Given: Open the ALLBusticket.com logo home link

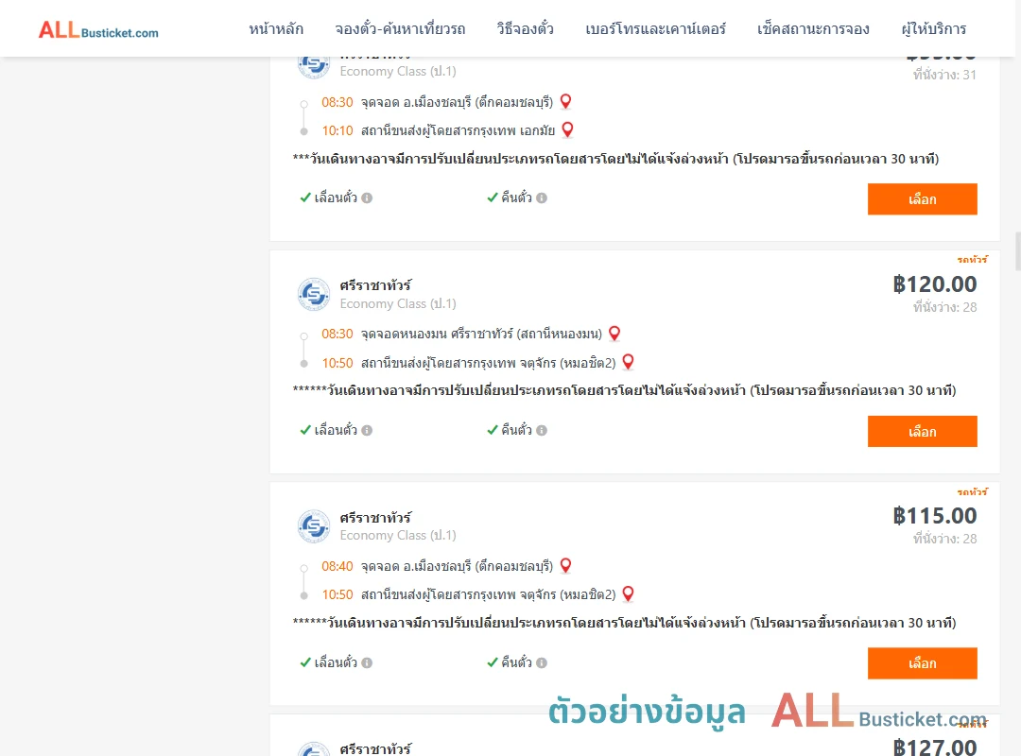Looking at the screenshot, I should point(98,29).
